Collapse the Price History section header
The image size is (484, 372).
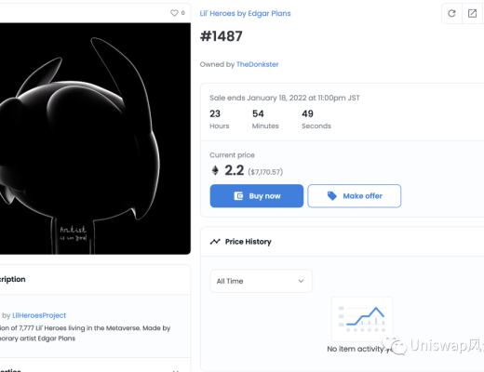343,242
